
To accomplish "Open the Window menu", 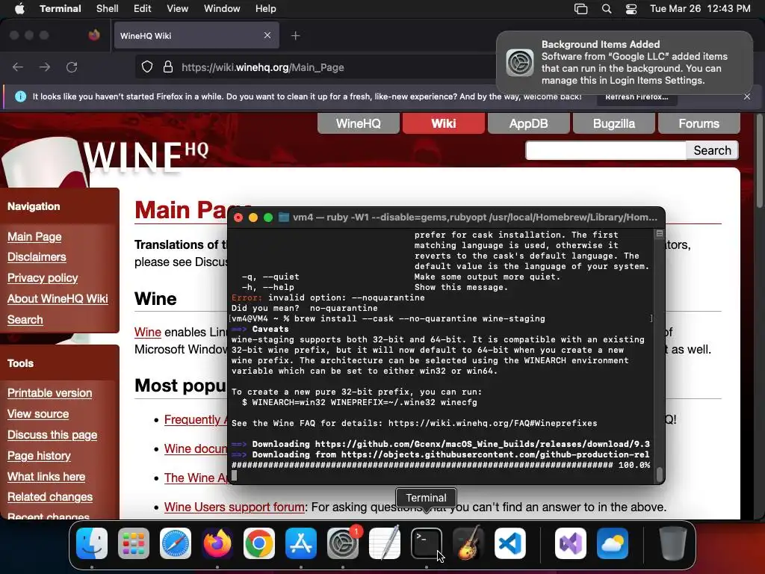I will pyautogui.click(x=222, y=9).
